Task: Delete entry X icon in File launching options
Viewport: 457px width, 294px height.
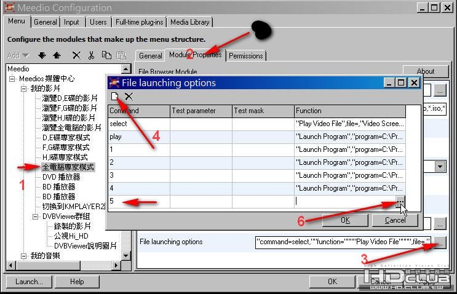Action: click(129, 96)
